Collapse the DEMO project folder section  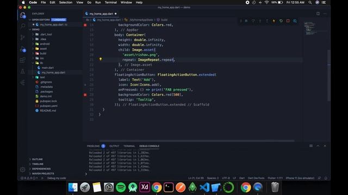pyautogui.click(x=35, y=29)
